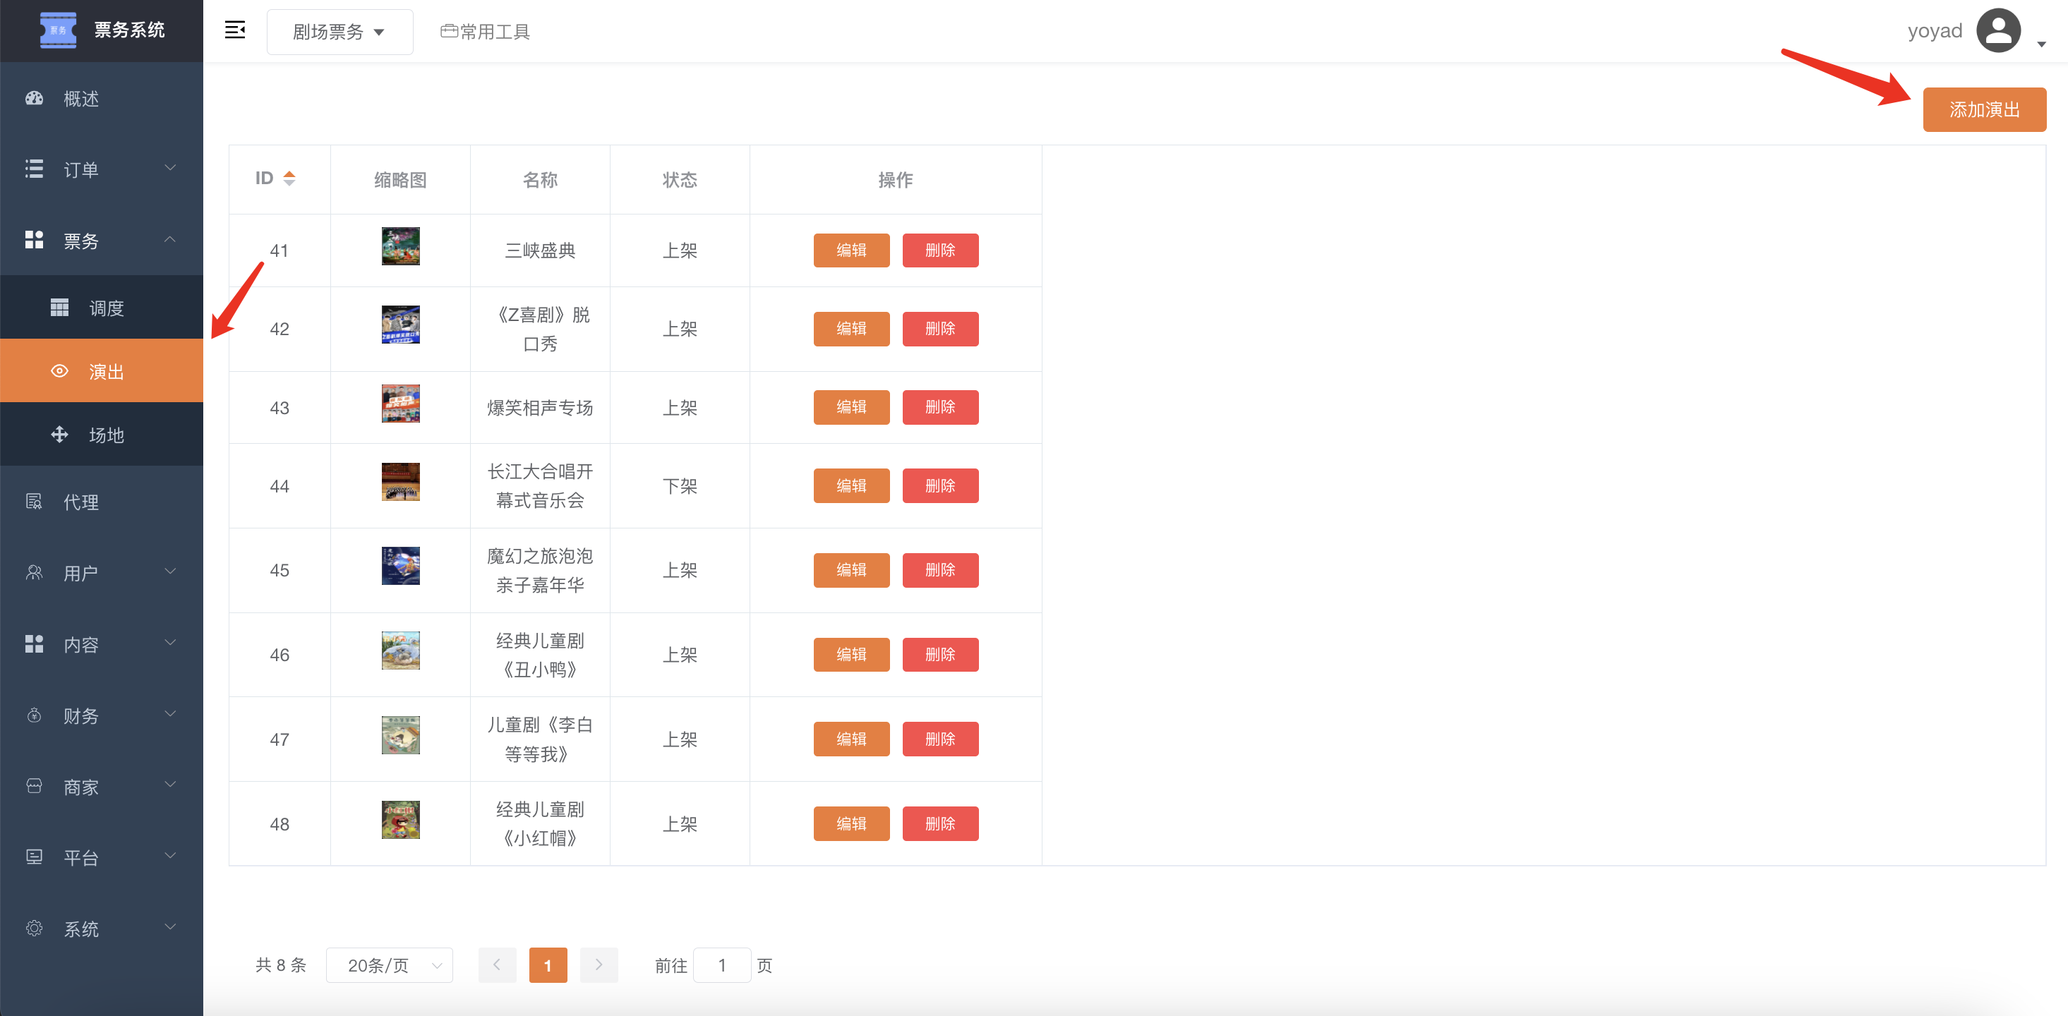Click the 名称 column header

[x=540, y=180]
